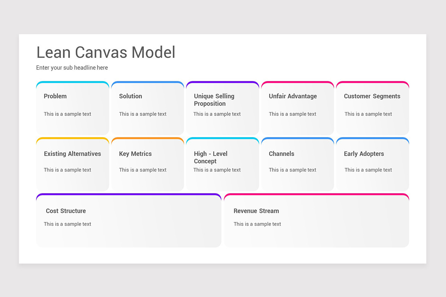Select sample text in Revenue Stream card
Image resolution: width=446 pixels, height=297 pixels.
pyautogui.click(x=257, y=224)
